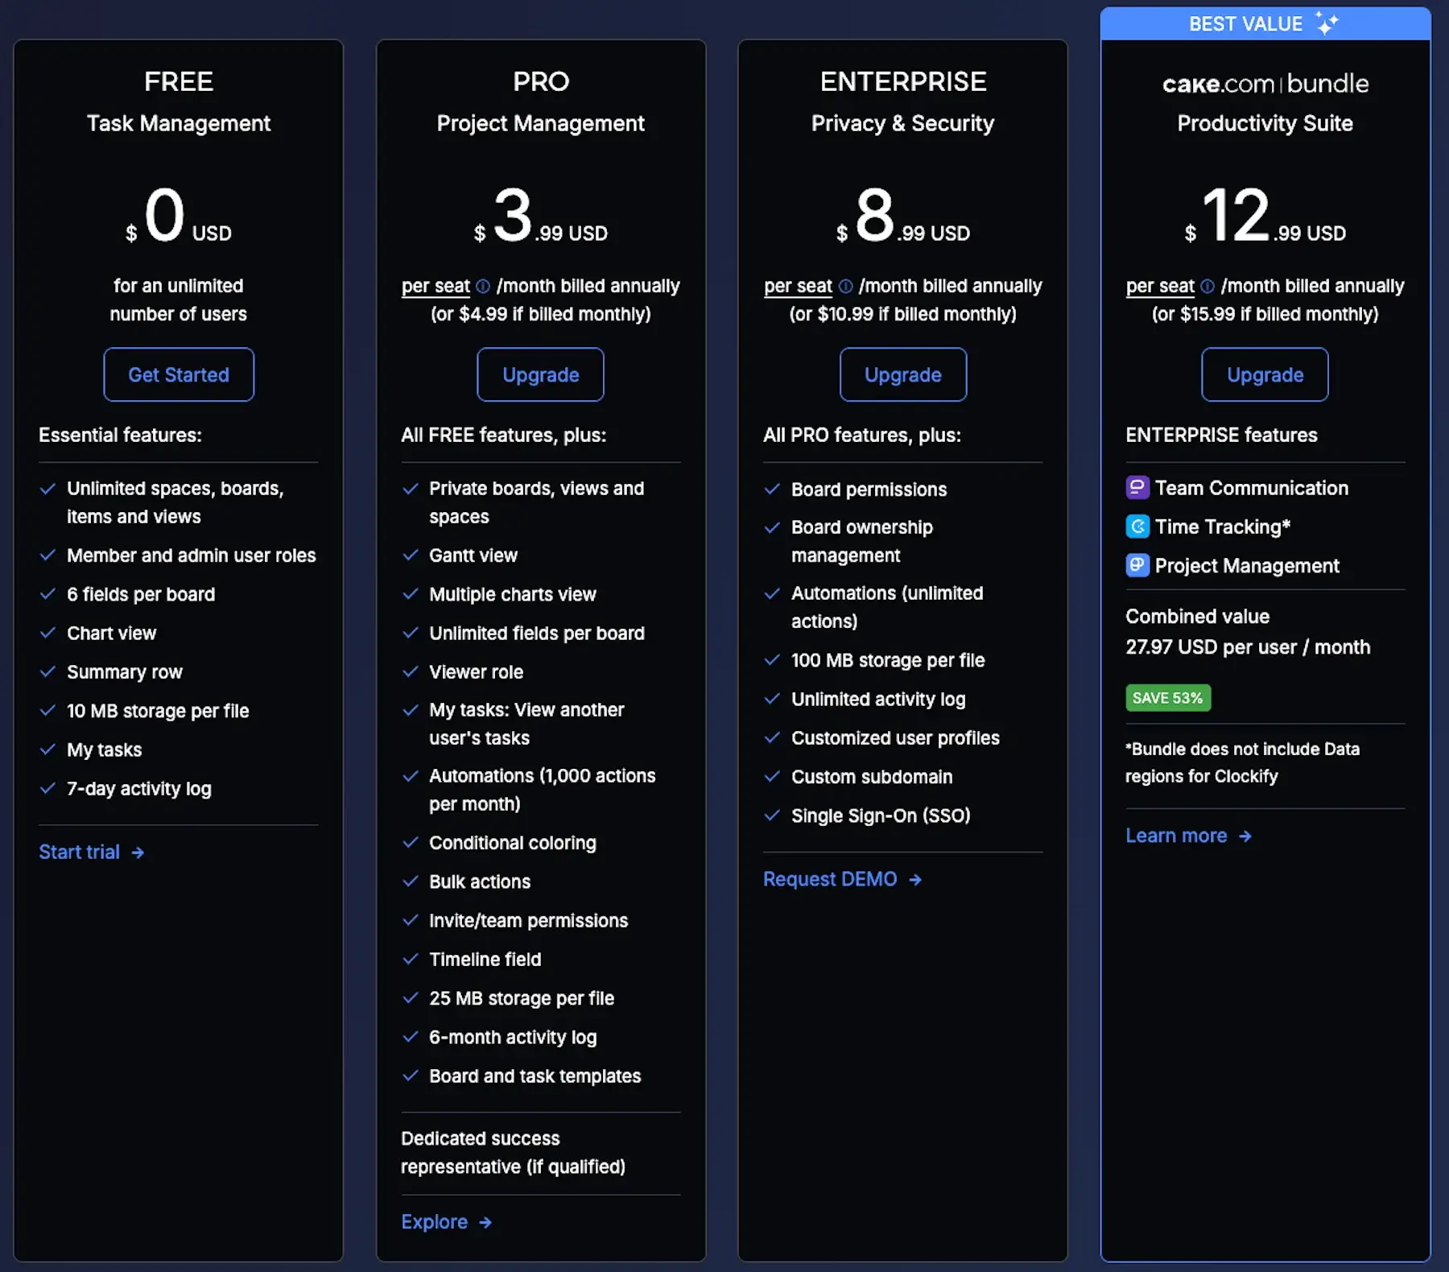Image resolution: width=1449 pixels, height=1272 pixels.
Task: Click the SAVE 53% badge
Action: (1167, 698)
